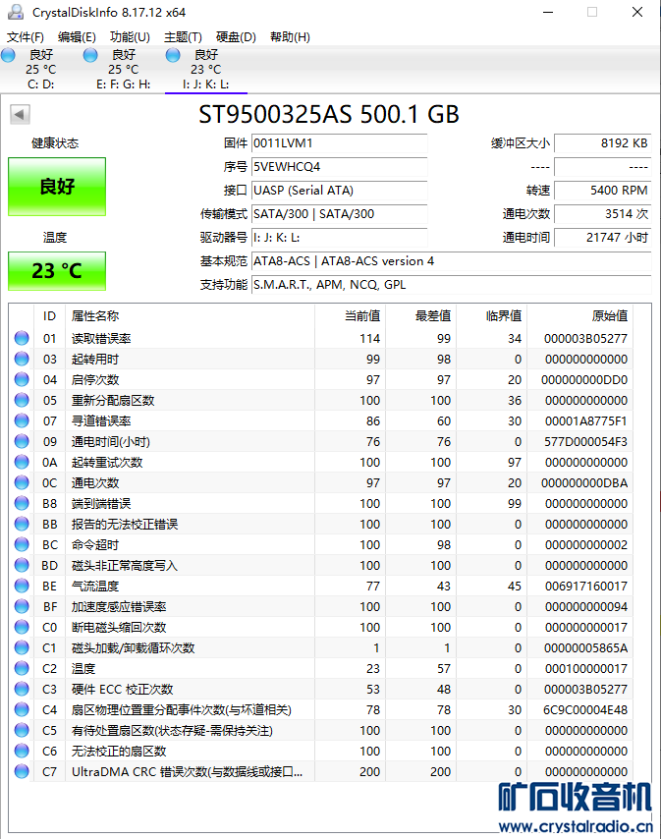
Task: Click the buffer size value 8192 KB
Action: (603, 143)
